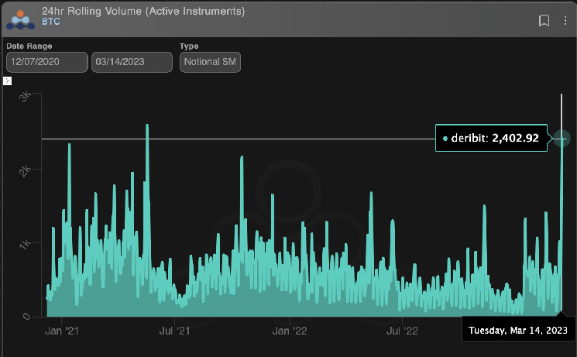Click the small arrow icon below the date range
This screenshot has width=577, height=357.
click(x=8, y=81)
